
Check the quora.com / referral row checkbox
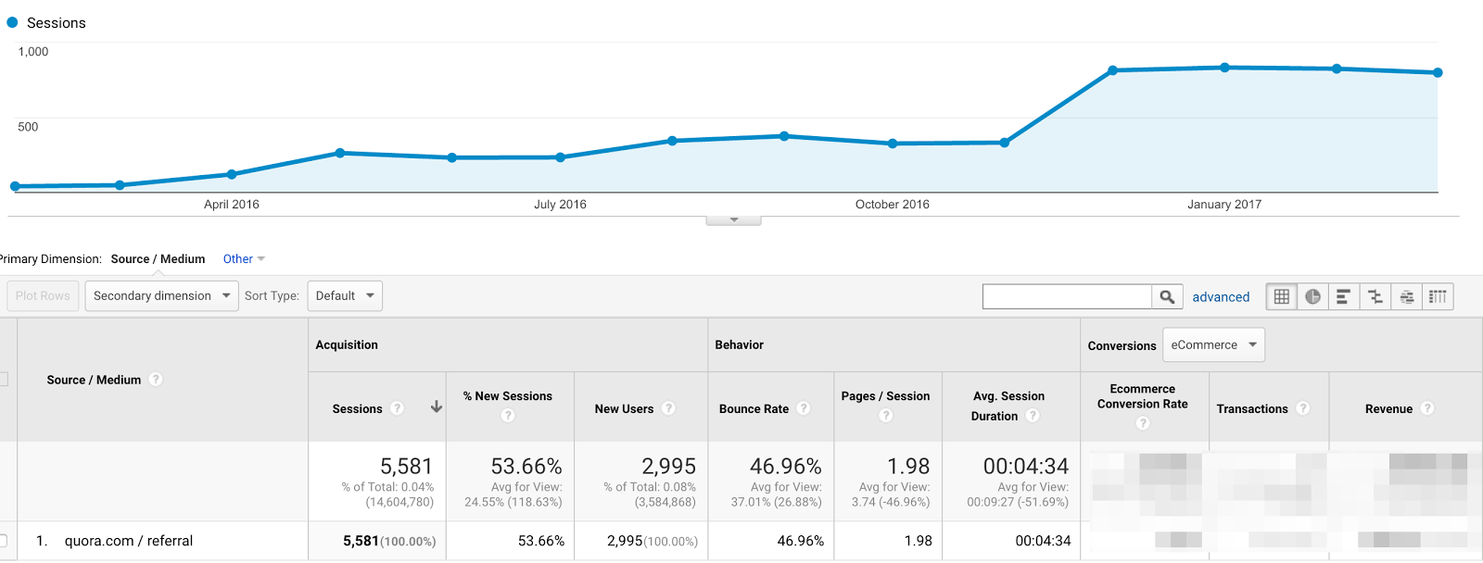point(3,541)
